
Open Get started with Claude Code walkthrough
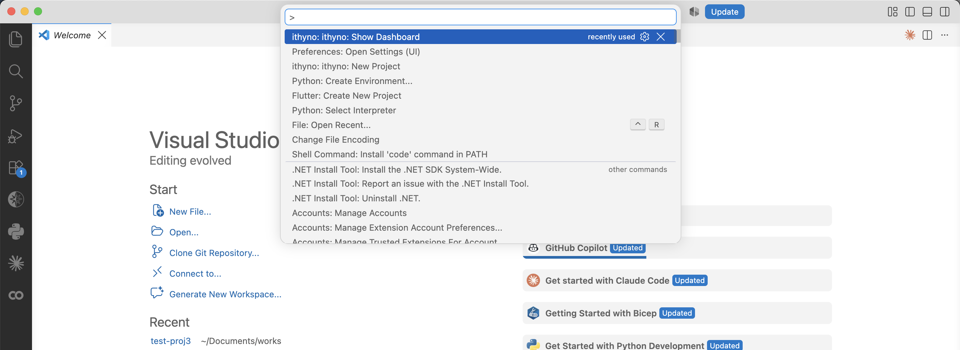coord(677,280)
